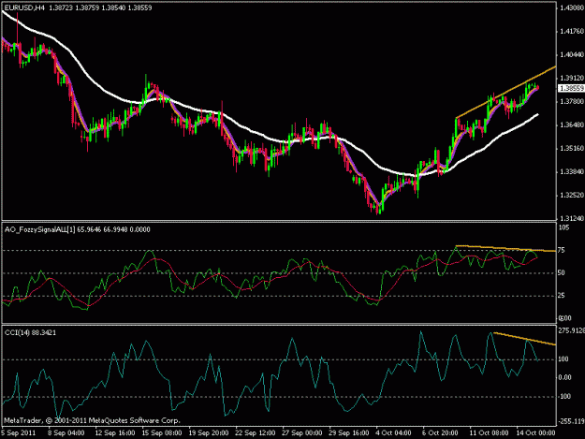
Task: Click the 100 level on CCI scale
Action: tap(563, 359)
